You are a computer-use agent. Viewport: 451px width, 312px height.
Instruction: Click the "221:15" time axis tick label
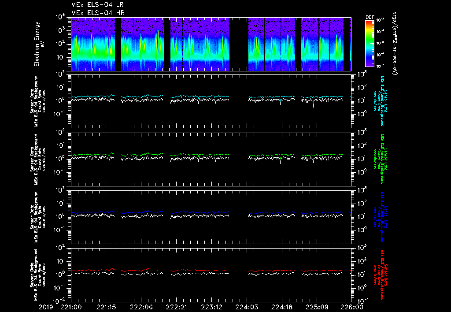[106, 307]
